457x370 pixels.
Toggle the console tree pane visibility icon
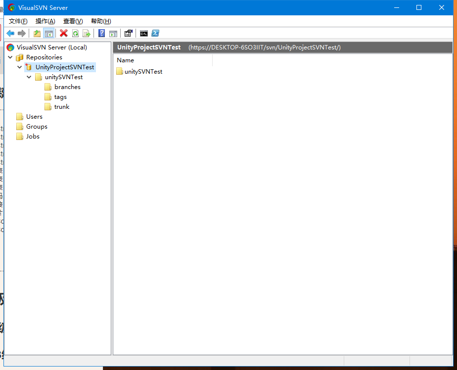pos(48,33)
